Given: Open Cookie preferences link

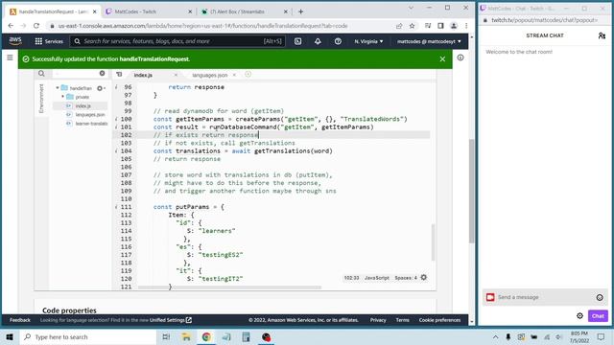Looking at the screenshot, I should coord(439,320).
